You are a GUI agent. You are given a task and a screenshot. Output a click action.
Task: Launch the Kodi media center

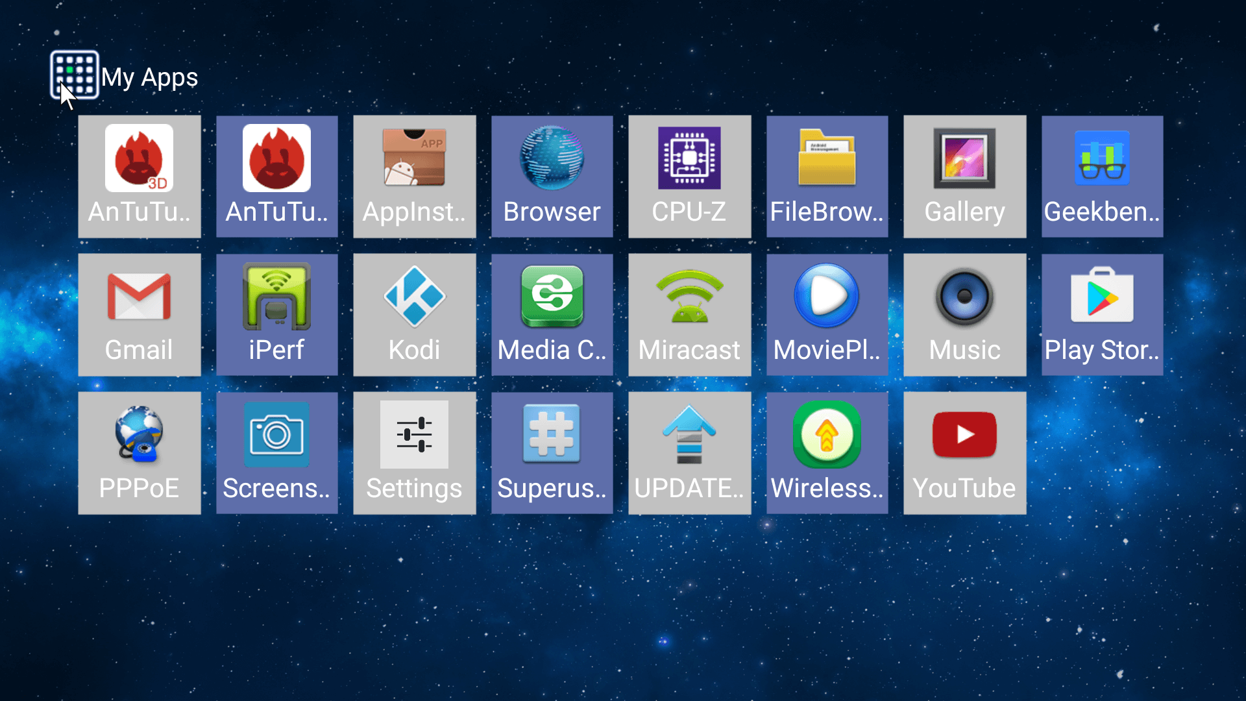(414, 315)
